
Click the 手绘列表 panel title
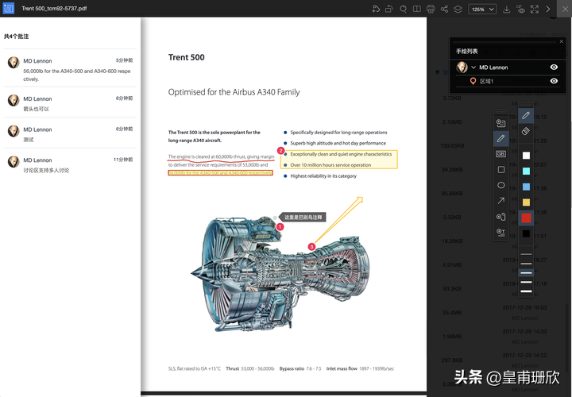pyautogui.click(x=466, y=51)
